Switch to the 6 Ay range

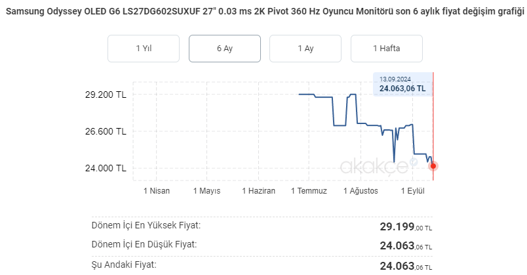click(225, 48)
